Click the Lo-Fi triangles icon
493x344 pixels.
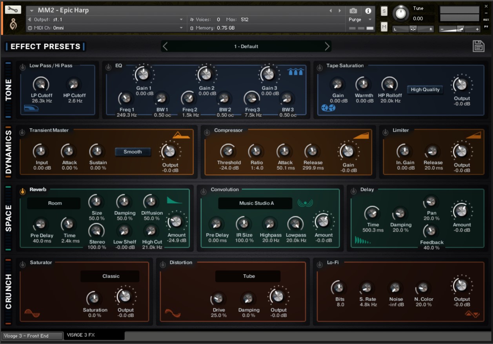[x=472, y=313]
